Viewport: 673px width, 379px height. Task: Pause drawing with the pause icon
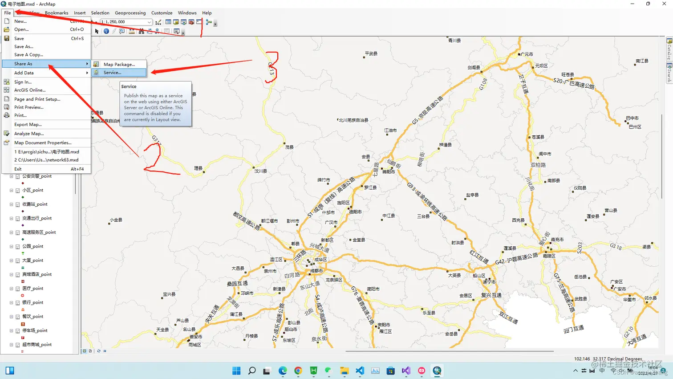pos(105,351)
